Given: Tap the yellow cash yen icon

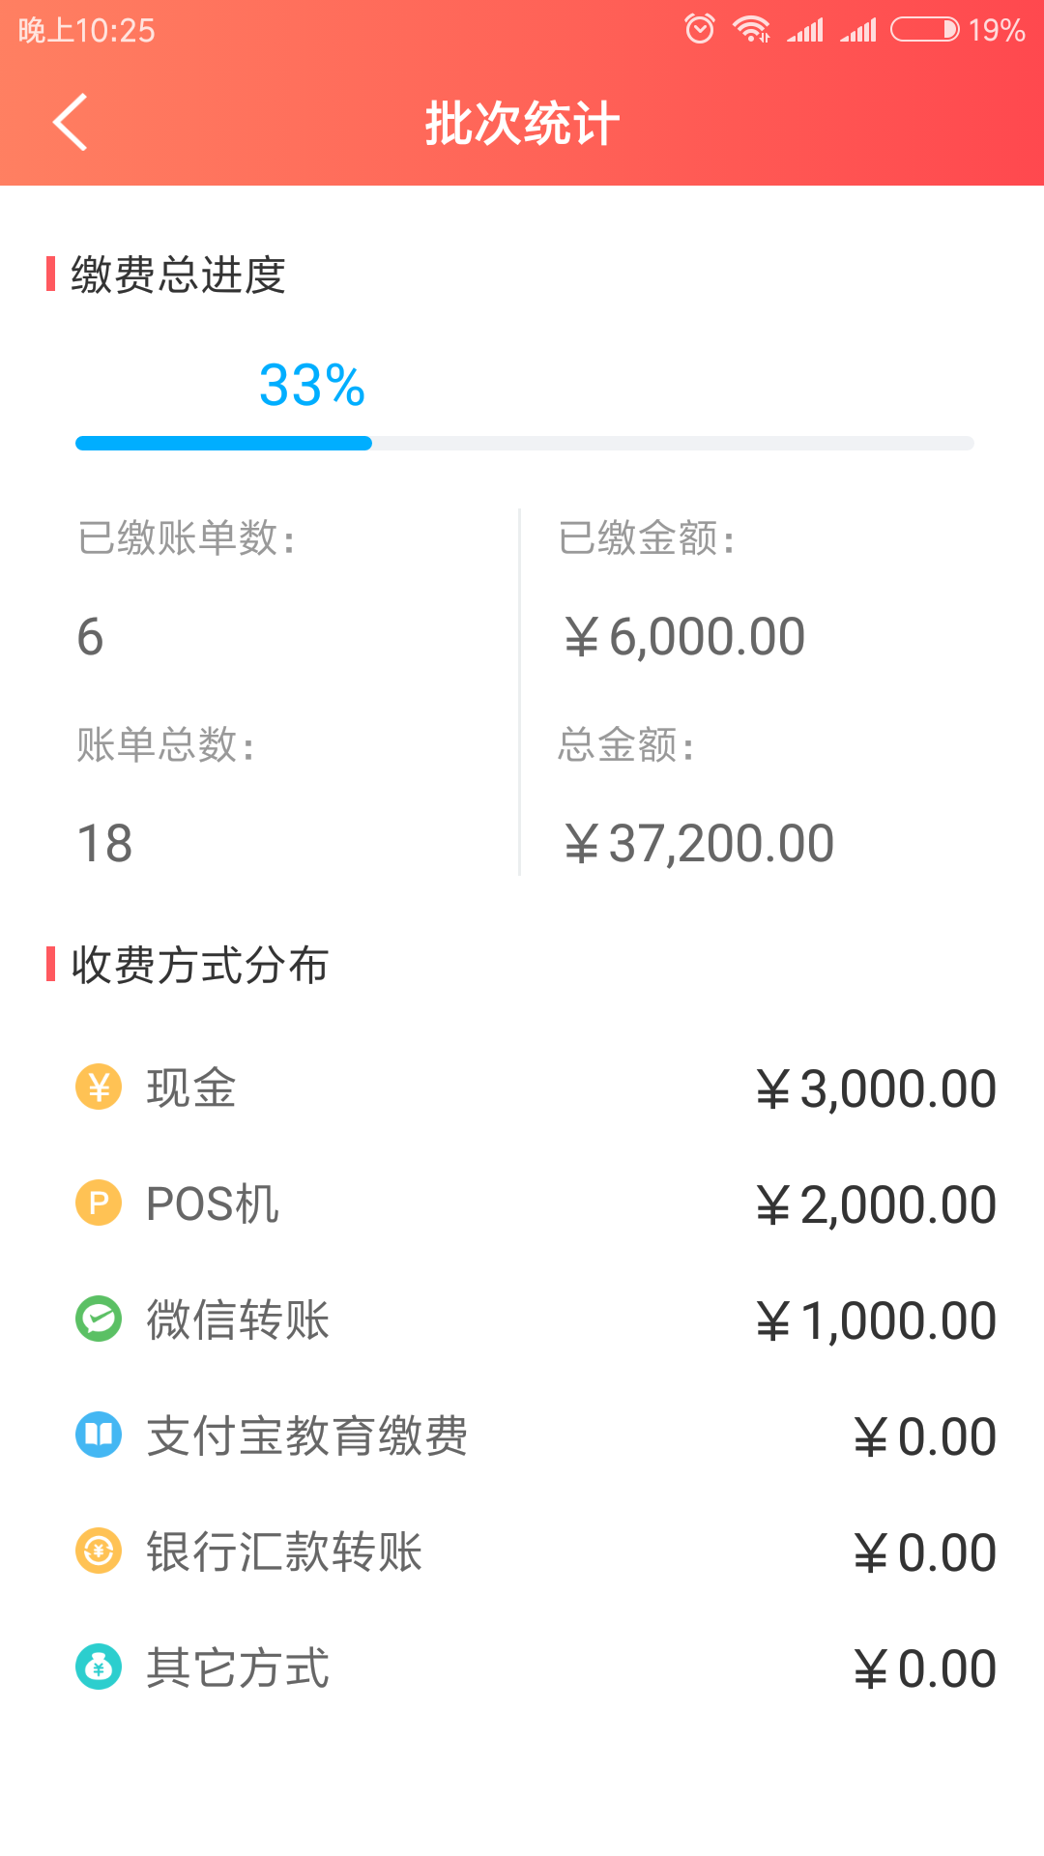Looking at the screenshot, I should point(99,1087).
